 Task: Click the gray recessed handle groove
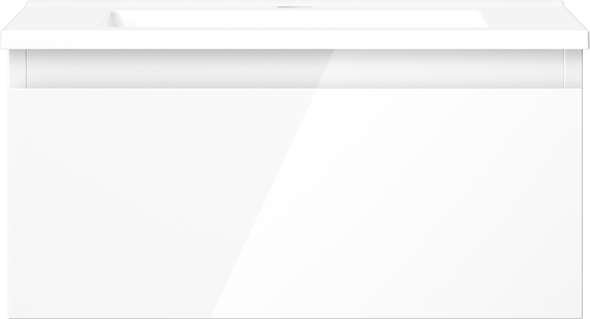tap(295, 69)
